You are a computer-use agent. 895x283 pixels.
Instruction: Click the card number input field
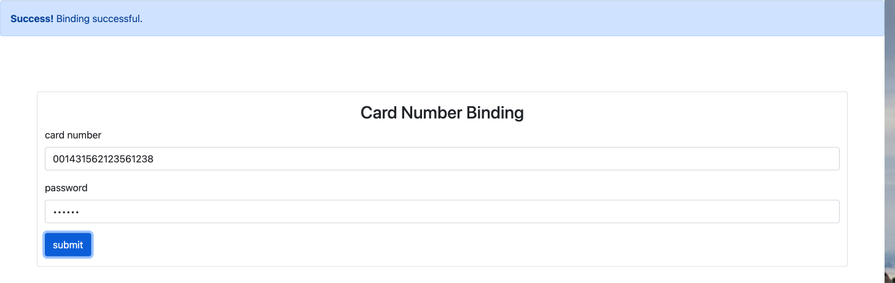click(442, 159)
